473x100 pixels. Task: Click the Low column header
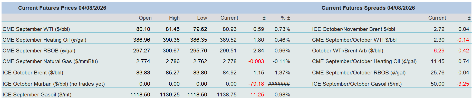202,18
